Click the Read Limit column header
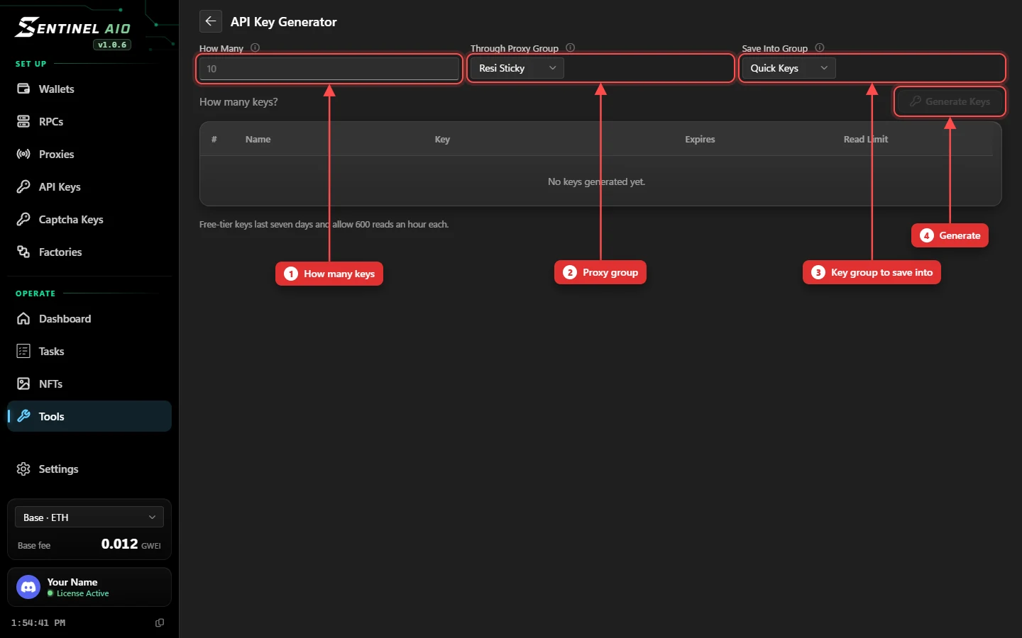1022x638 pixels. point(866,139)
